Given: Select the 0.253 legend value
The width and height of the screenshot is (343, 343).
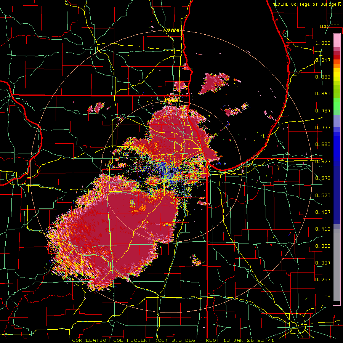Looking at the screenshot, I should click(323, 280).
